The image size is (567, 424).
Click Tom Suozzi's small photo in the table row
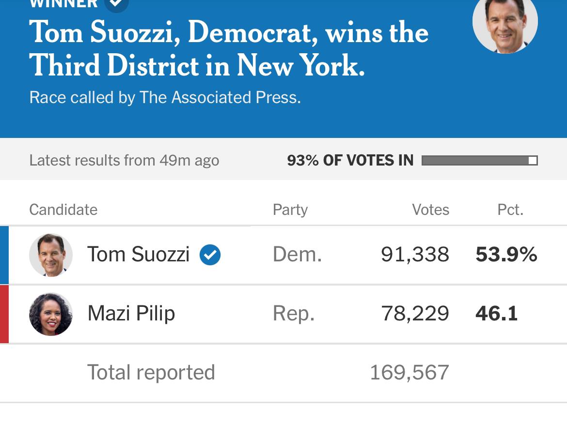(x=51, y=255)
